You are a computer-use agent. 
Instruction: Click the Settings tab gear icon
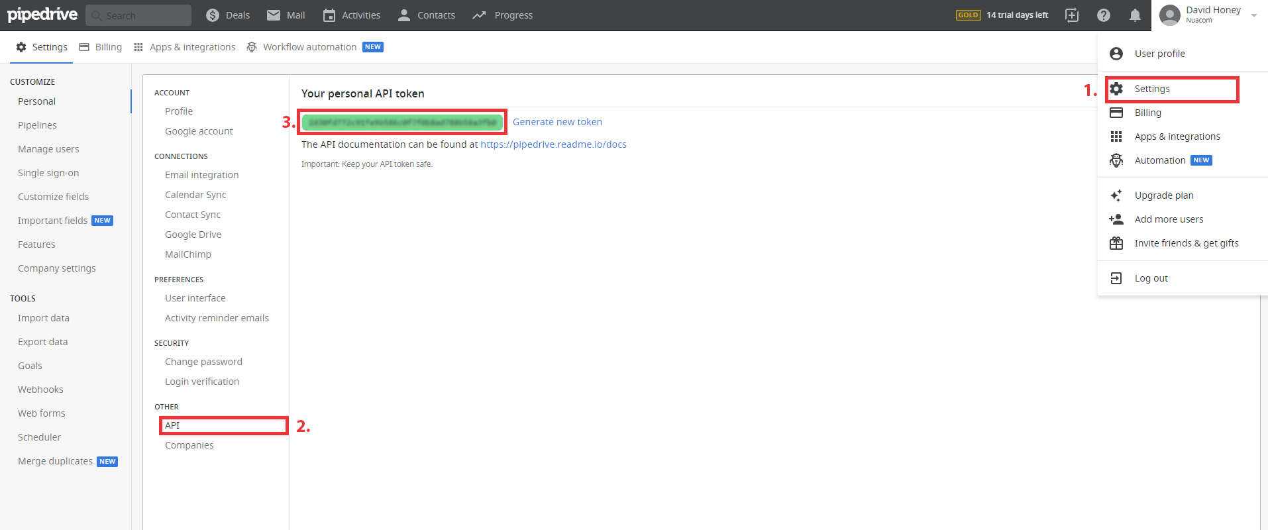pos(21,47)
